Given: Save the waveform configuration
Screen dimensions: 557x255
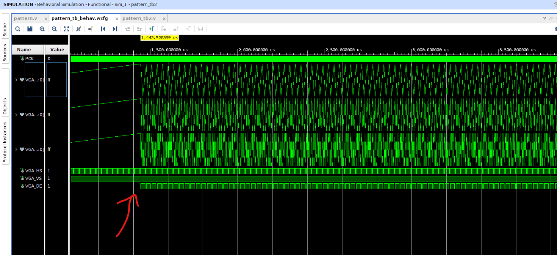Looking at the screenshot, I should pyautogui.click(x=30, y=29).
